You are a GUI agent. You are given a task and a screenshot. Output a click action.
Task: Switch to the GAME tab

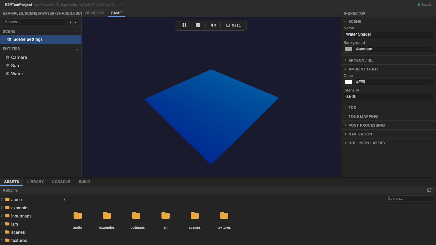pos(116,13)
